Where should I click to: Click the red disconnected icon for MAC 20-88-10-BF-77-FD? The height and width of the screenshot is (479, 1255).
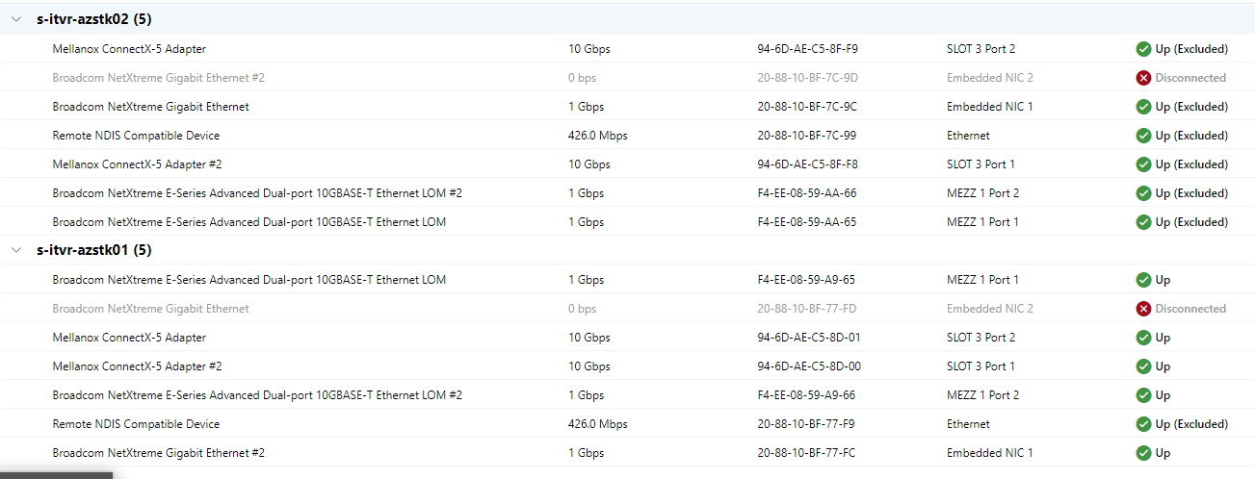click(x=1143, y=309)
